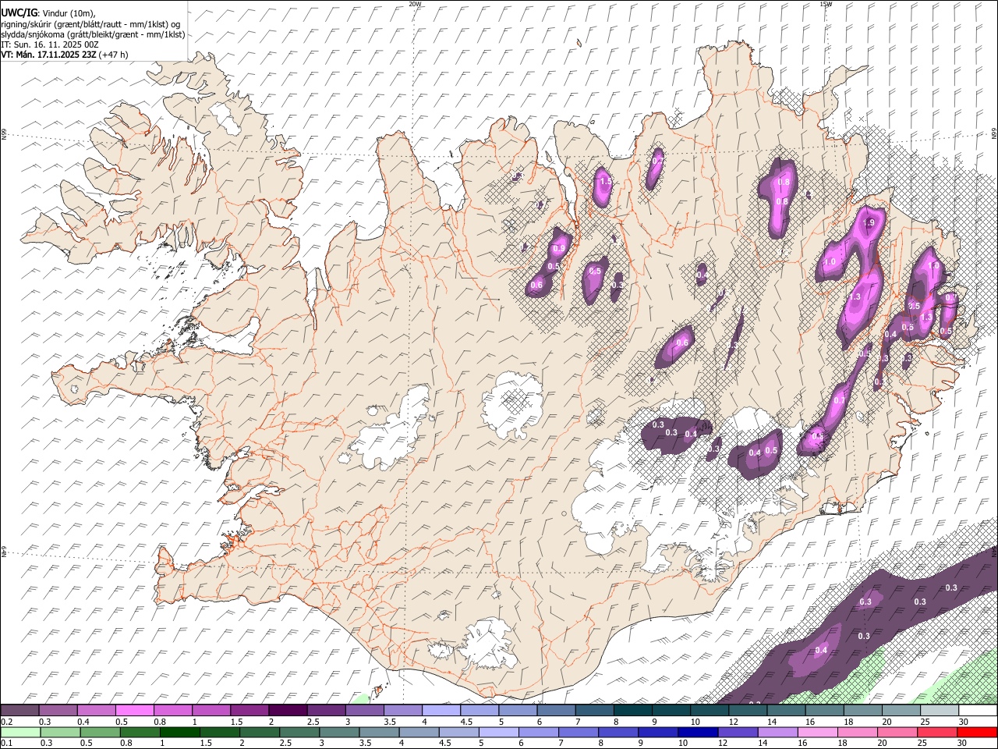Click the upper legend swatch labeled 3.5
Viewport: 998px width, 749px height.
(x=403, y=710)
